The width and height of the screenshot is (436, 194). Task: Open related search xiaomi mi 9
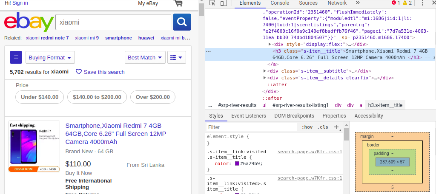pyautogui.click(x=87, y=38)
